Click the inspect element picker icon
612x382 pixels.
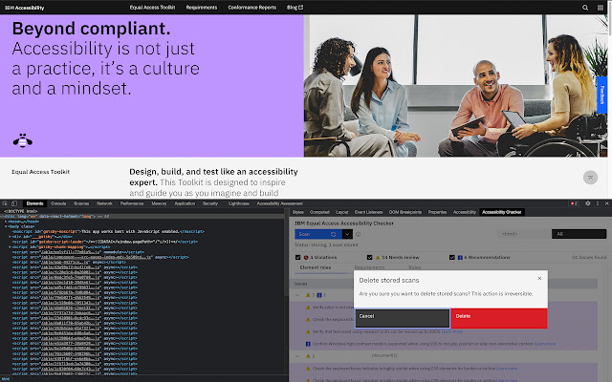point(6,203)
